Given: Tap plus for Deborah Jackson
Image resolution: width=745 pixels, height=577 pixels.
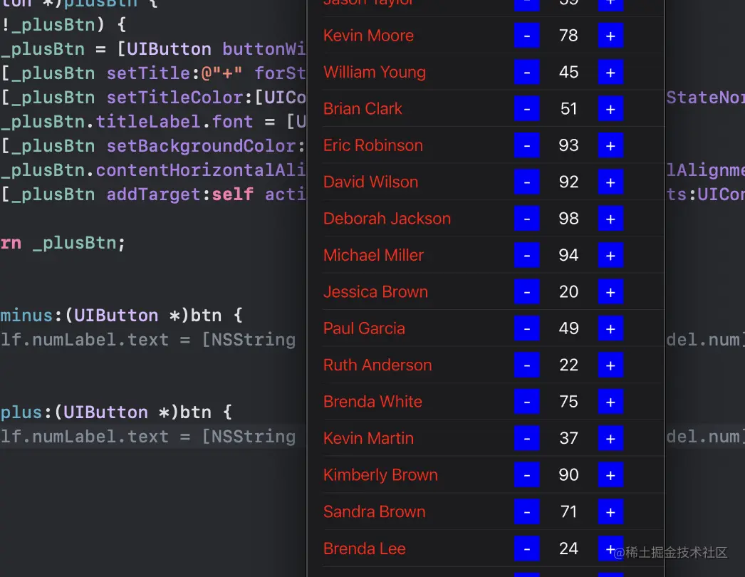Looking at the screenshot, I should point(610,219).
